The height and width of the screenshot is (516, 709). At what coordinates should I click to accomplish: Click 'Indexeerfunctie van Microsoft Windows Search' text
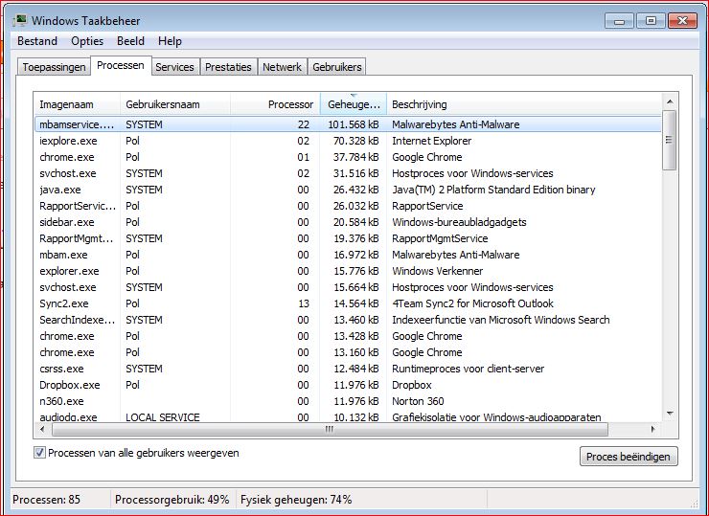[x=500, y=320]
